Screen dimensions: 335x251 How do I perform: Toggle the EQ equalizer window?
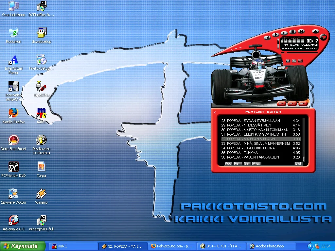pos(292,104)
